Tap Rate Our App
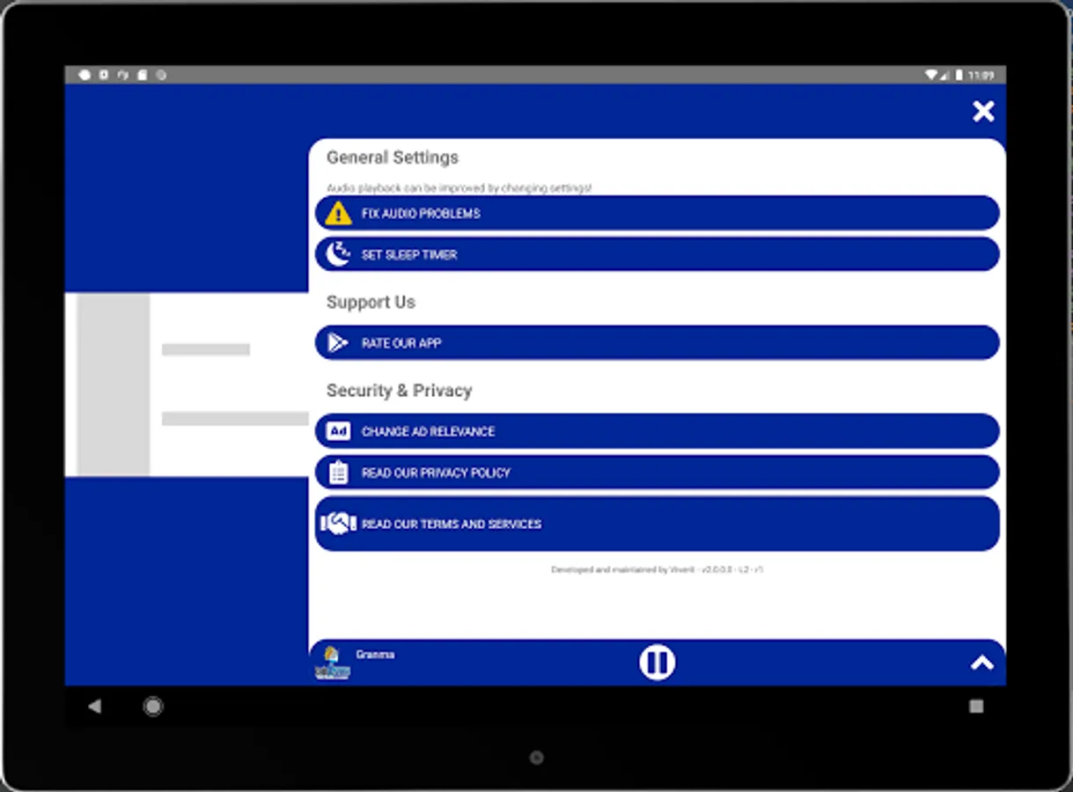The image size is (1073, 792). (x=657, y=342)
